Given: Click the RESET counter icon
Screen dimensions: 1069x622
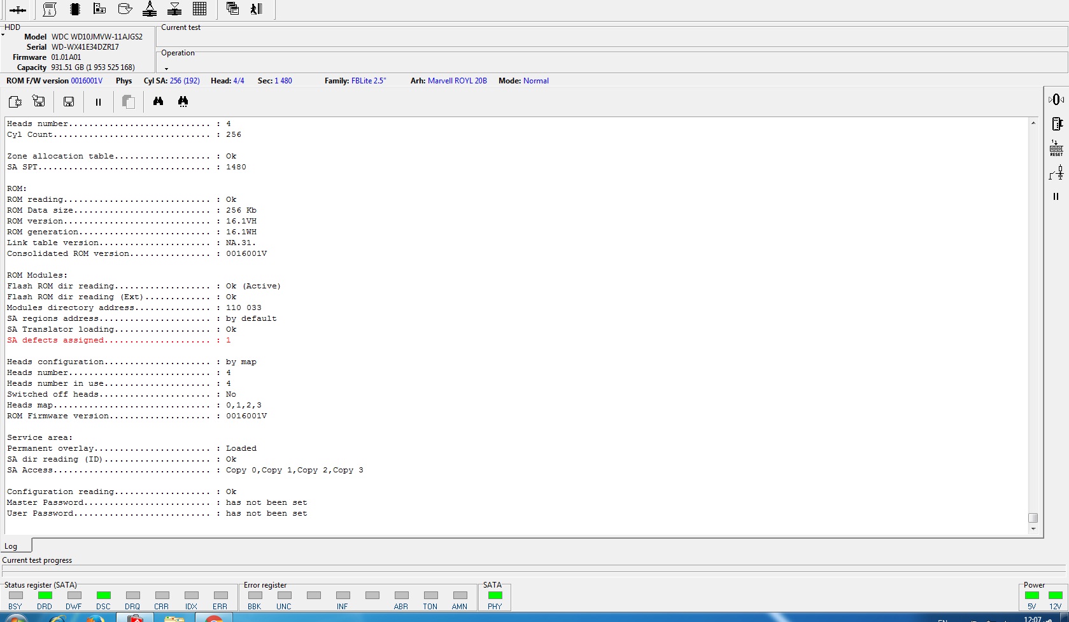Looking at the screenshot, I should click(x=1056, y=148).
